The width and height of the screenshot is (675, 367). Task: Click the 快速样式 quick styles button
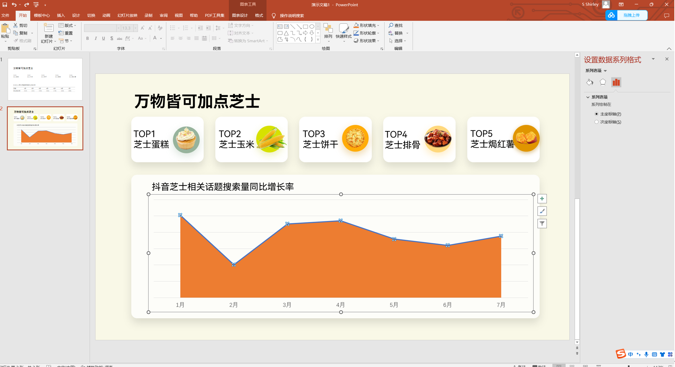[344, 33]
